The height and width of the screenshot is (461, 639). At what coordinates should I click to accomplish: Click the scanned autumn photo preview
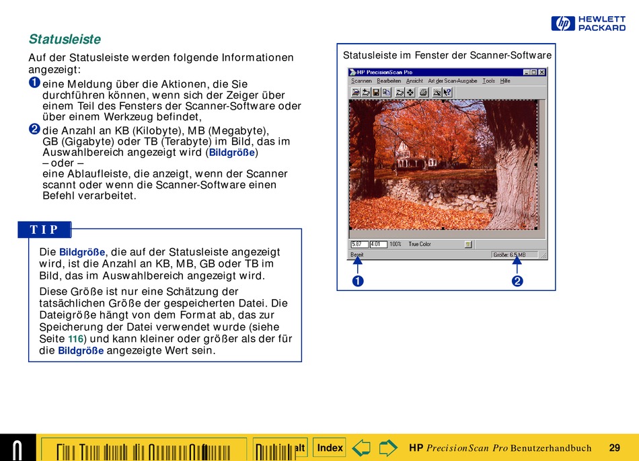[443, 165]
